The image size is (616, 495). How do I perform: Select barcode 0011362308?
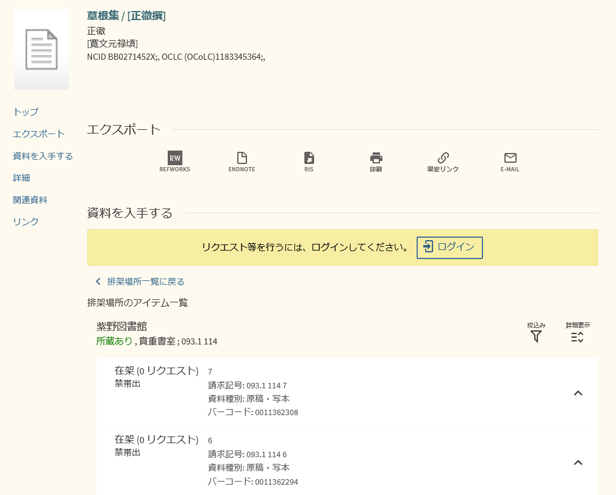pyautogui.click(x=276, y=413)
